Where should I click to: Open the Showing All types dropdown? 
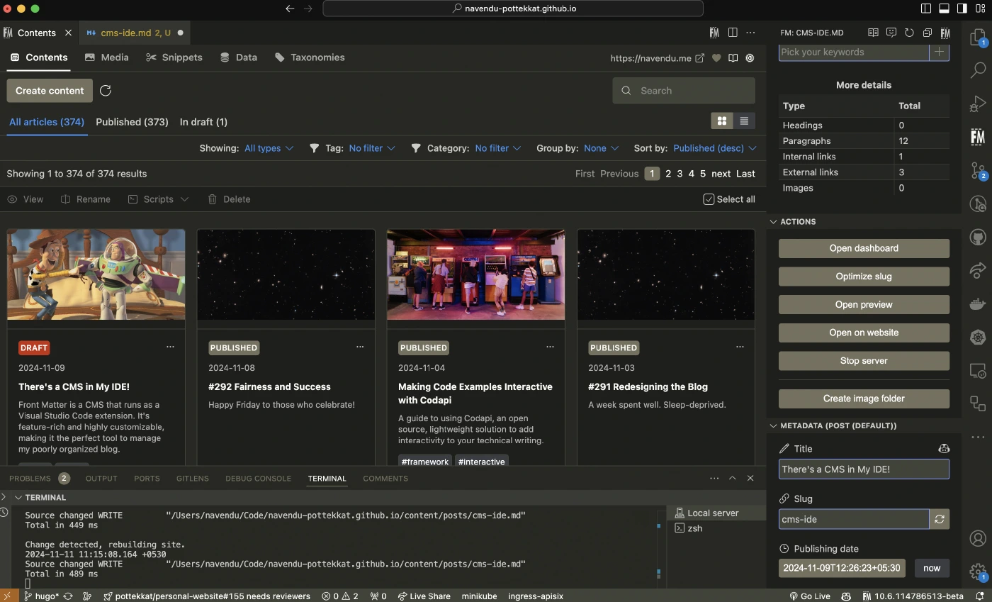coord(269,148)
